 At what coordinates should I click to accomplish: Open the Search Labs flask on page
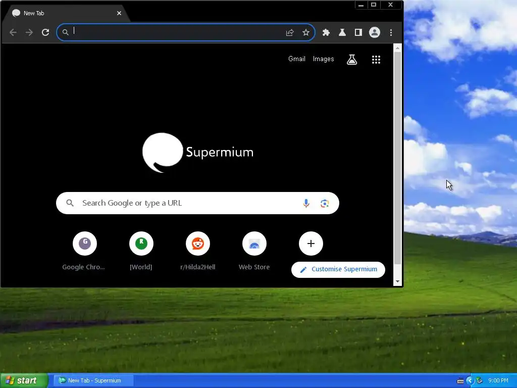pos(352,60)
